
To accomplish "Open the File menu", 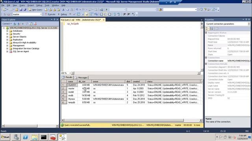I will click(3, 5).
